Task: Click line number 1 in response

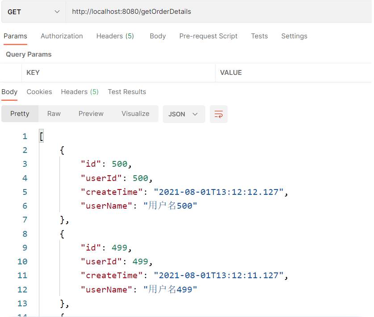Action: (x=25, y=136)
